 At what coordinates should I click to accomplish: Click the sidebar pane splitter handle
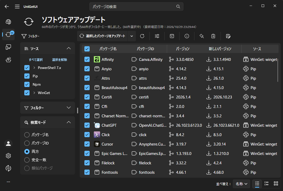click(78, 111)
